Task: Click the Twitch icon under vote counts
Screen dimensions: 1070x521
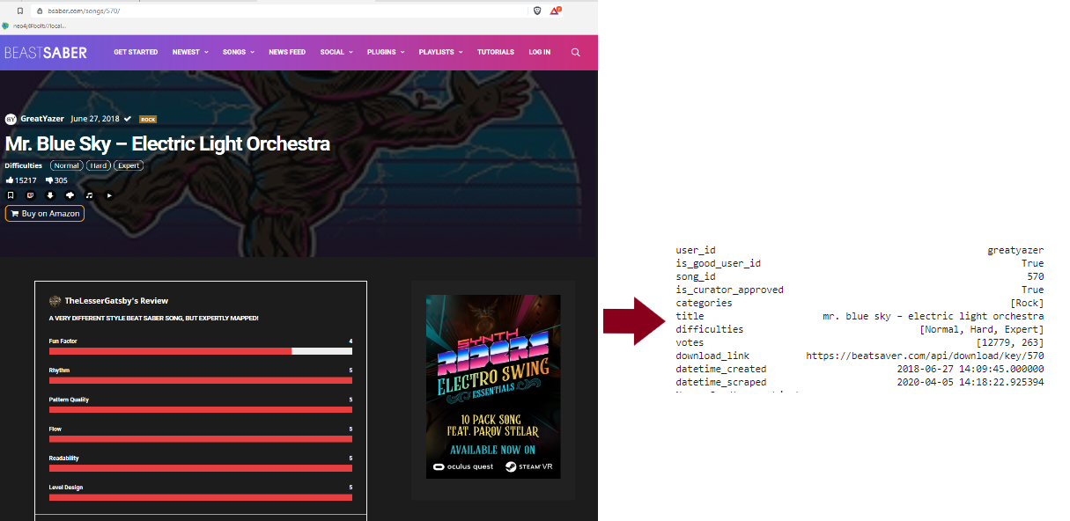Action: click(x=30, y=195)
